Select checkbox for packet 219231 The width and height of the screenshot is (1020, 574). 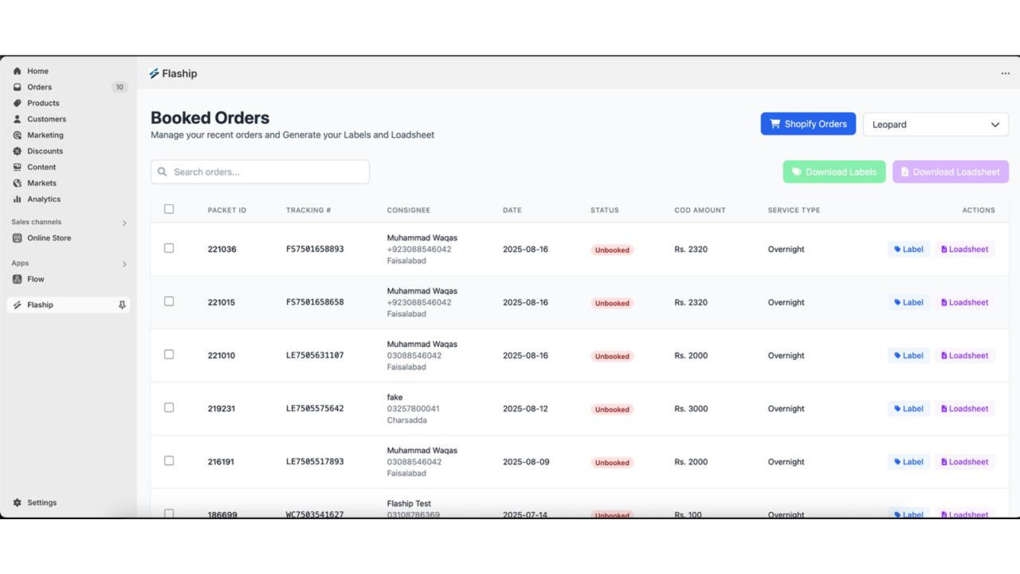coord(169,408)
